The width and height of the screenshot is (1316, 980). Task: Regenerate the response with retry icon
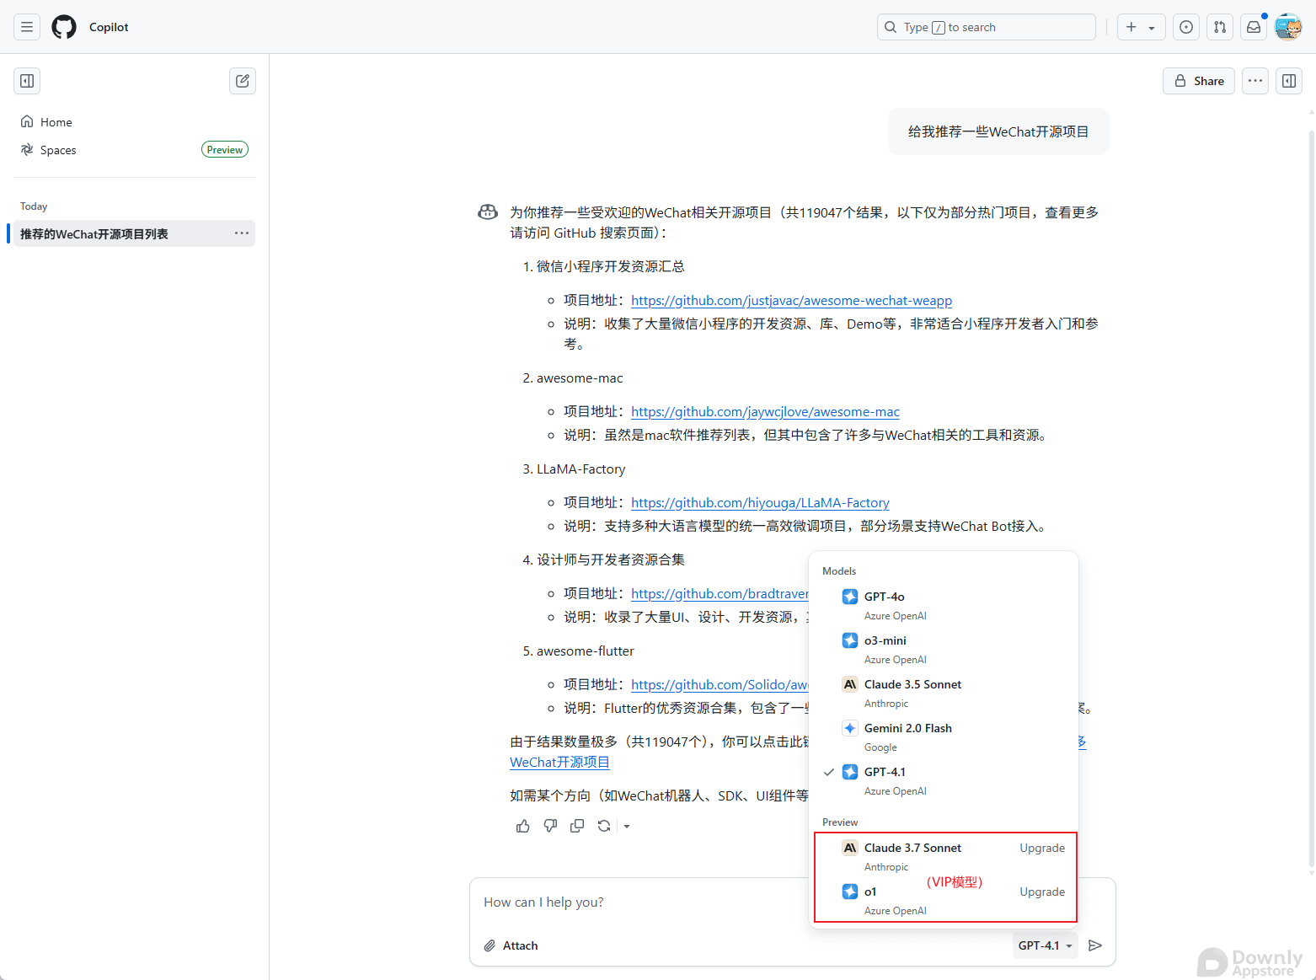point(604,826)
